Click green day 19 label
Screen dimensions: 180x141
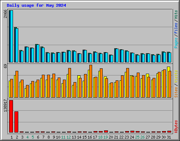point(105,137)
